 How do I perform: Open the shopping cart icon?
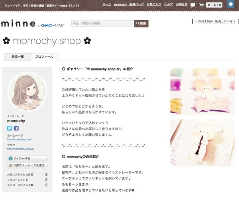(201, 5)
